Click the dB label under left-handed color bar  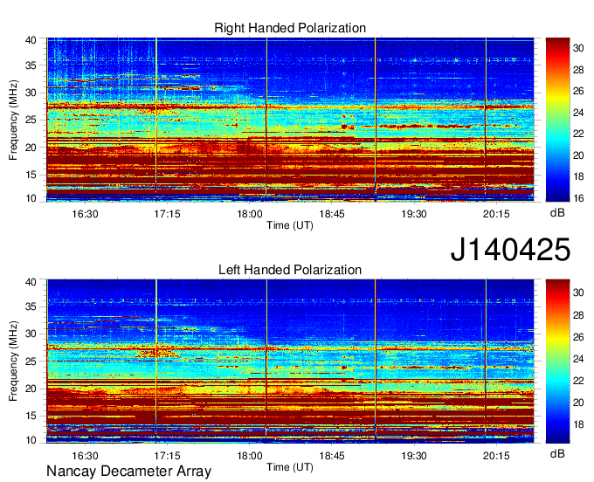click(x=557, y=453)
